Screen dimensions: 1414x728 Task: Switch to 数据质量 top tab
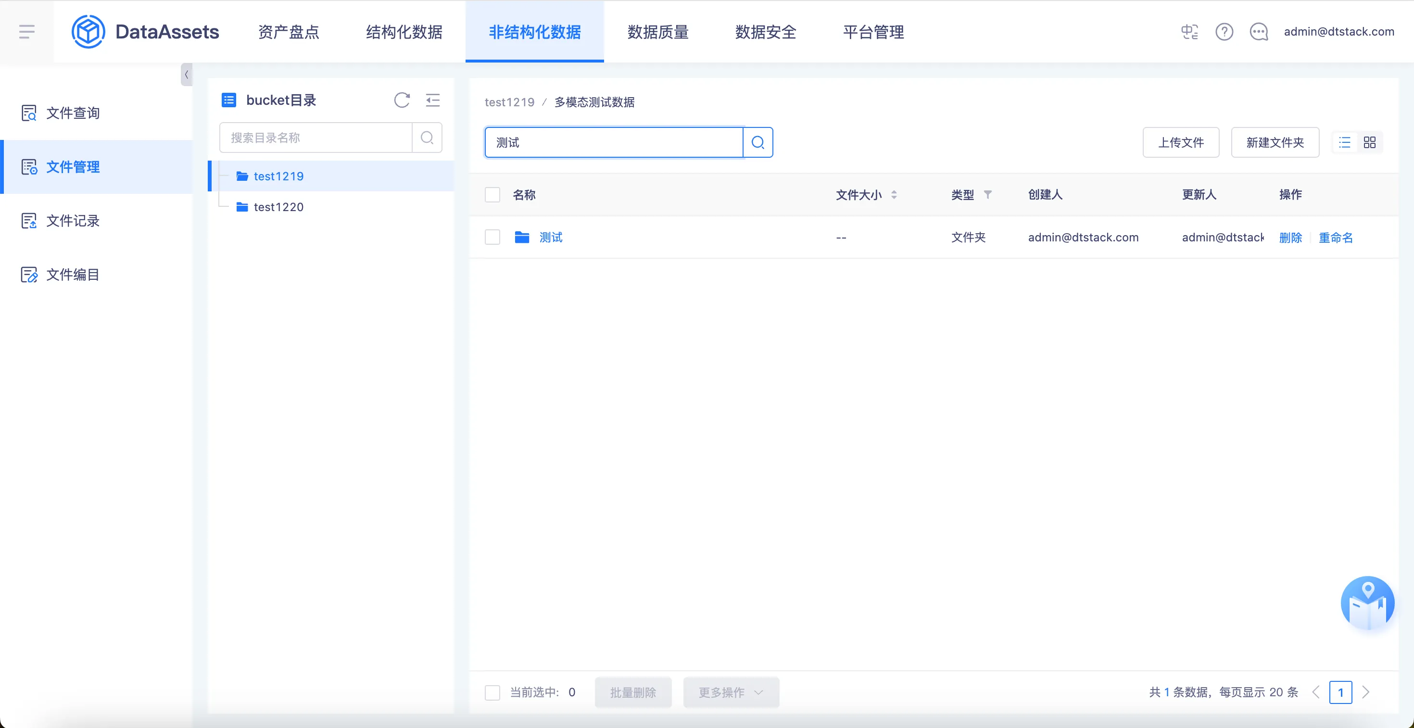[x=657, y=32]
